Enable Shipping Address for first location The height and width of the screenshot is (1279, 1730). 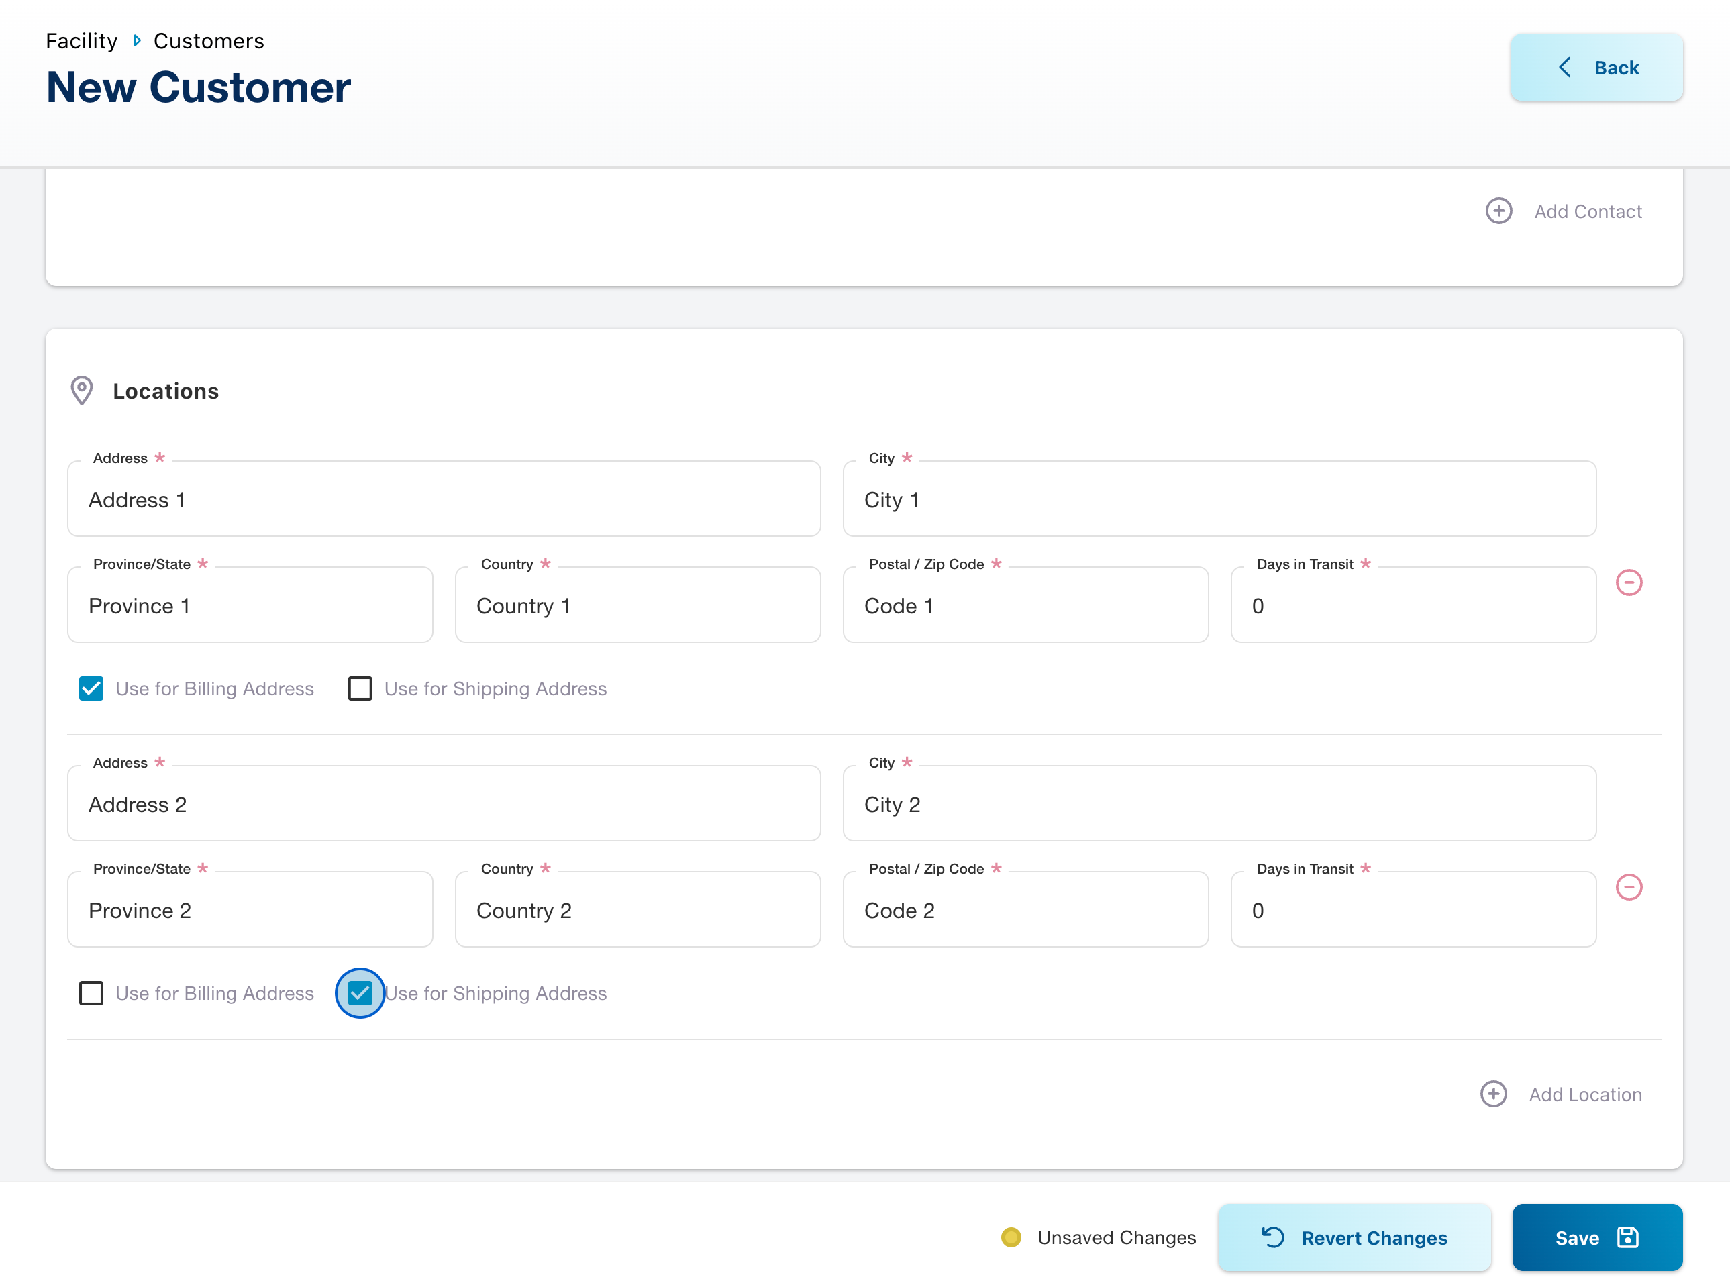360,688
